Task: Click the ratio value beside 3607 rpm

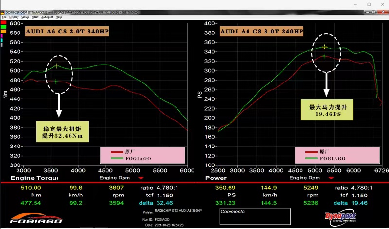Action: tap(167, 188)
